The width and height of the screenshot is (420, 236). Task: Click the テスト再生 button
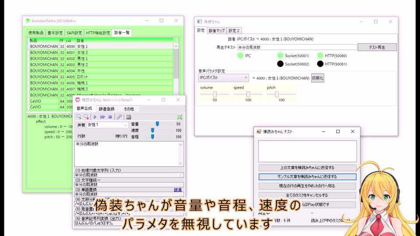(x=377, y=47)
